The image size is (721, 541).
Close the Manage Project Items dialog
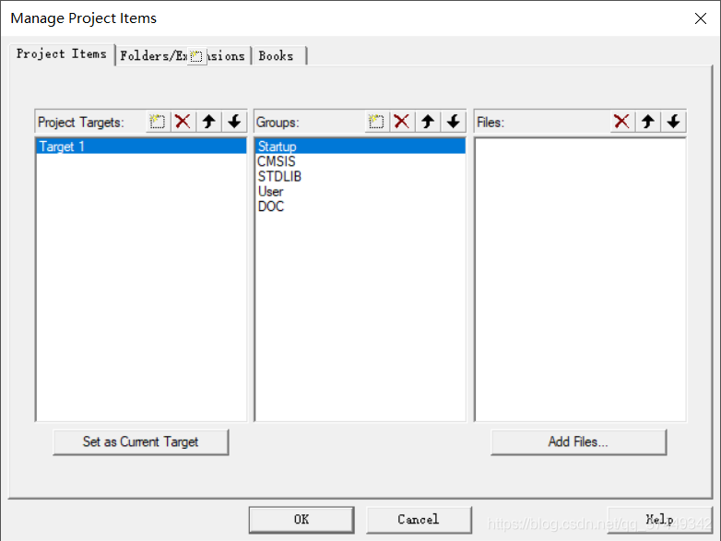click(701, 18)
